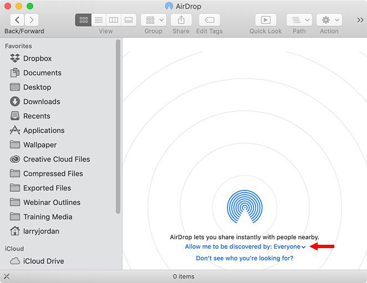Viewport: 367px width, 283px height.
Task: Click the AirDrop window title
Action: [183, 6]
